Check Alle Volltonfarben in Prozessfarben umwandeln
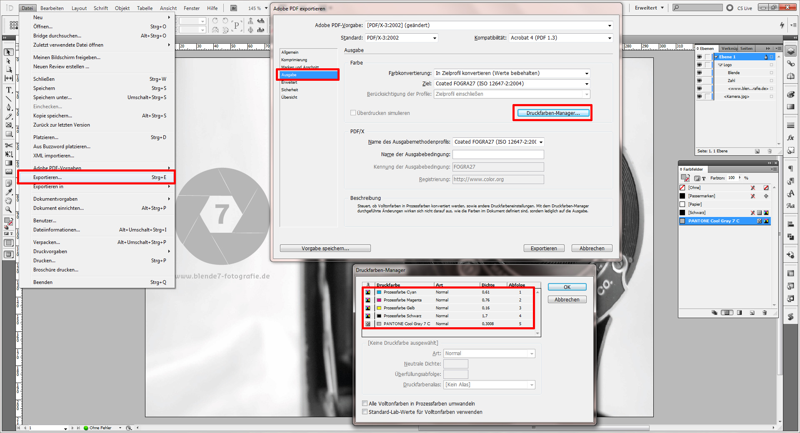 coord(365,403)
